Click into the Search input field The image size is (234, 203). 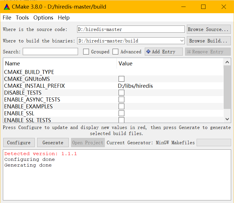[x=50, y=52]
